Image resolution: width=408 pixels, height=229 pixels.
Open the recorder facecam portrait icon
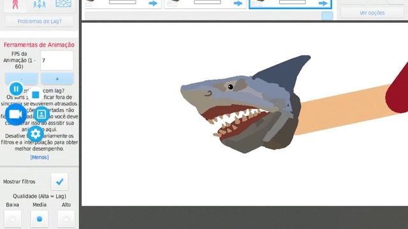[x=41, y=114]
